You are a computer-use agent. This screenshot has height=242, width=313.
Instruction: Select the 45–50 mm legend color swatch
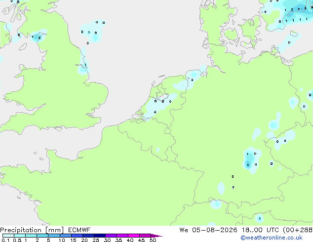coord(145,236)
